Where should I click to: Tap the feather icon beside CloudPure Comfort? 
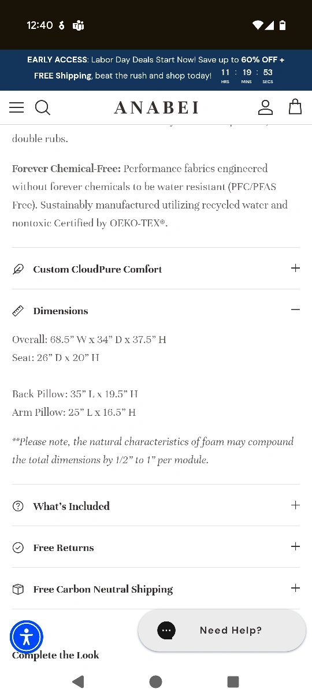(18, 269)
